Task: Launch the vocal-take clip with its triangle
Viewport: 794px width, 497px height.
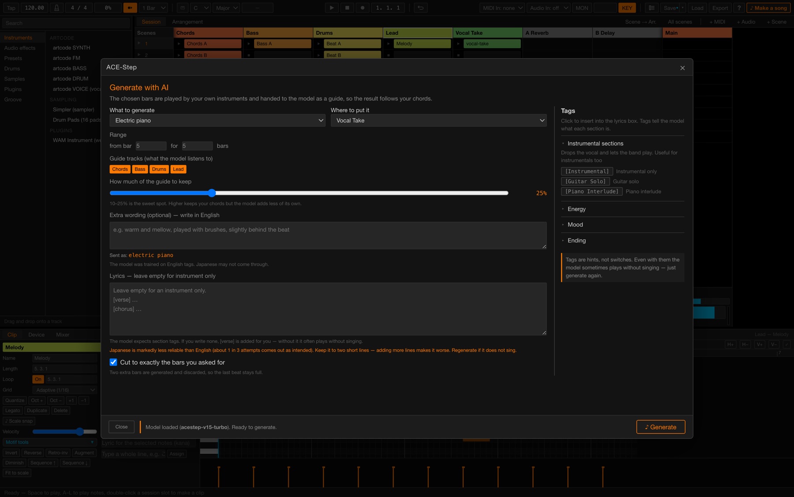Action: (458, 44)
